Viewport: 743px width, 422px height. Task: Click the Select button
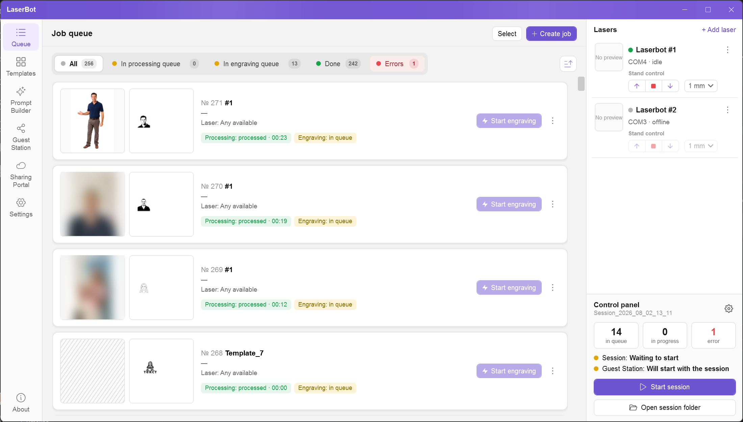pyautogui.click(x=507, y=34)
